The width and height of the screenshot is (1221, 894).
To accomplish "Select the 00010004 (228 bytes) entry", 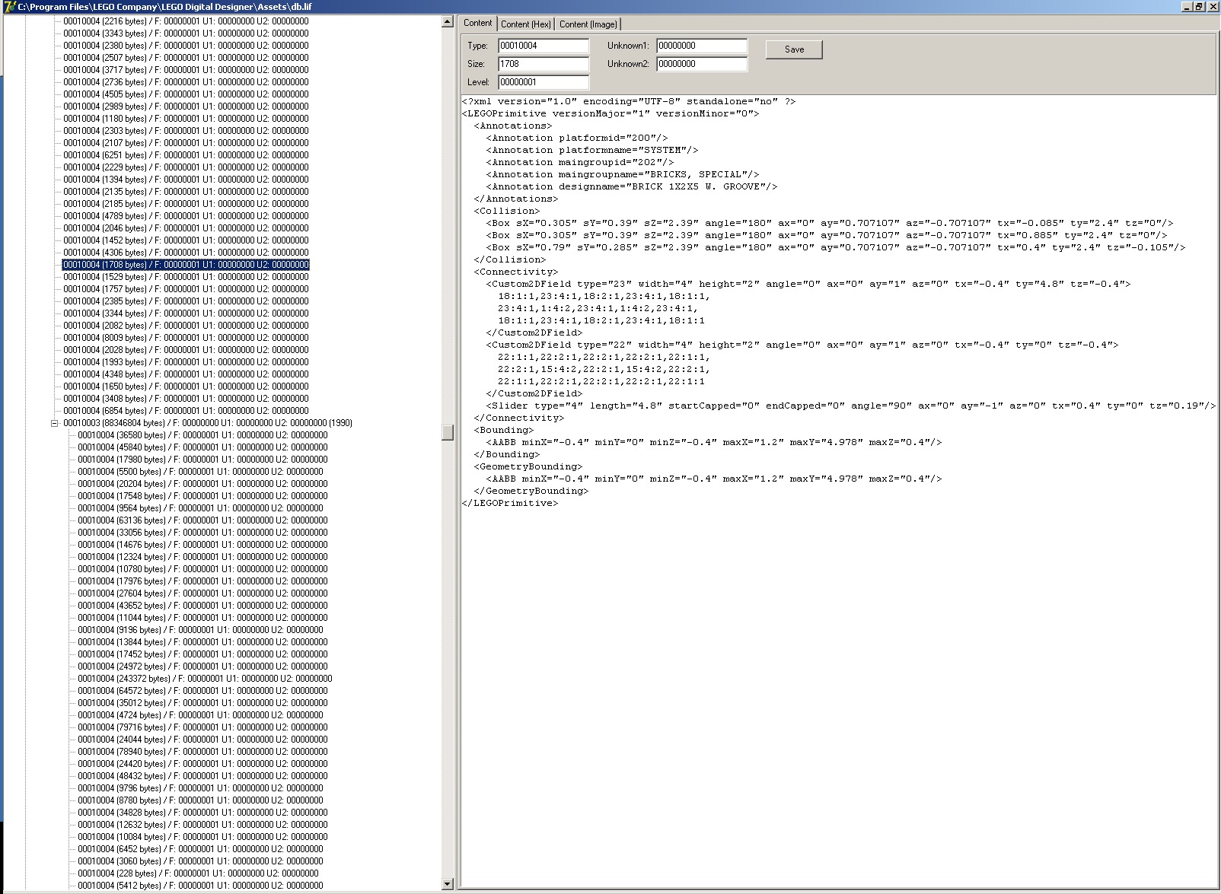I will [x=198, y=873].
